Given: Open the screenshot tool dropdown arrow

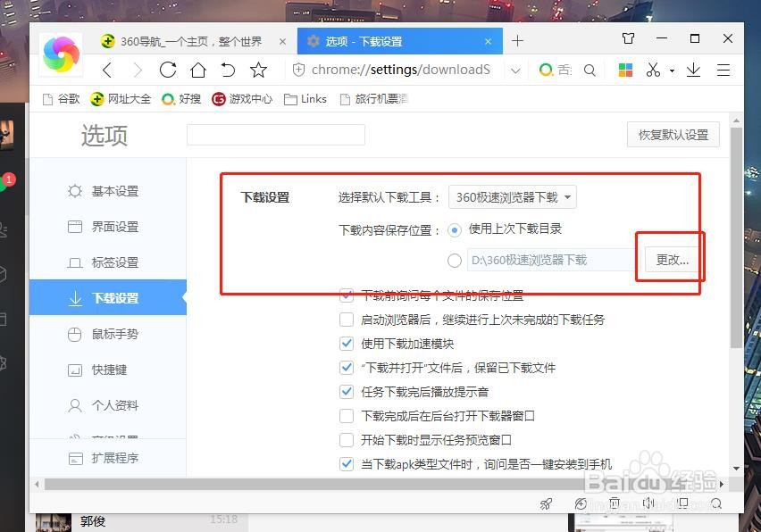Looking at the screenshot, I should coord(673,69).
